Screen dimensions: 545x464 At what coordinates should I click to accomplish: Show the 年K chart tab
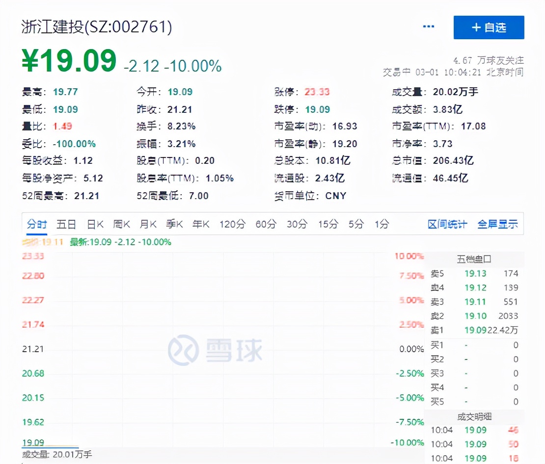tap(201, 224)
